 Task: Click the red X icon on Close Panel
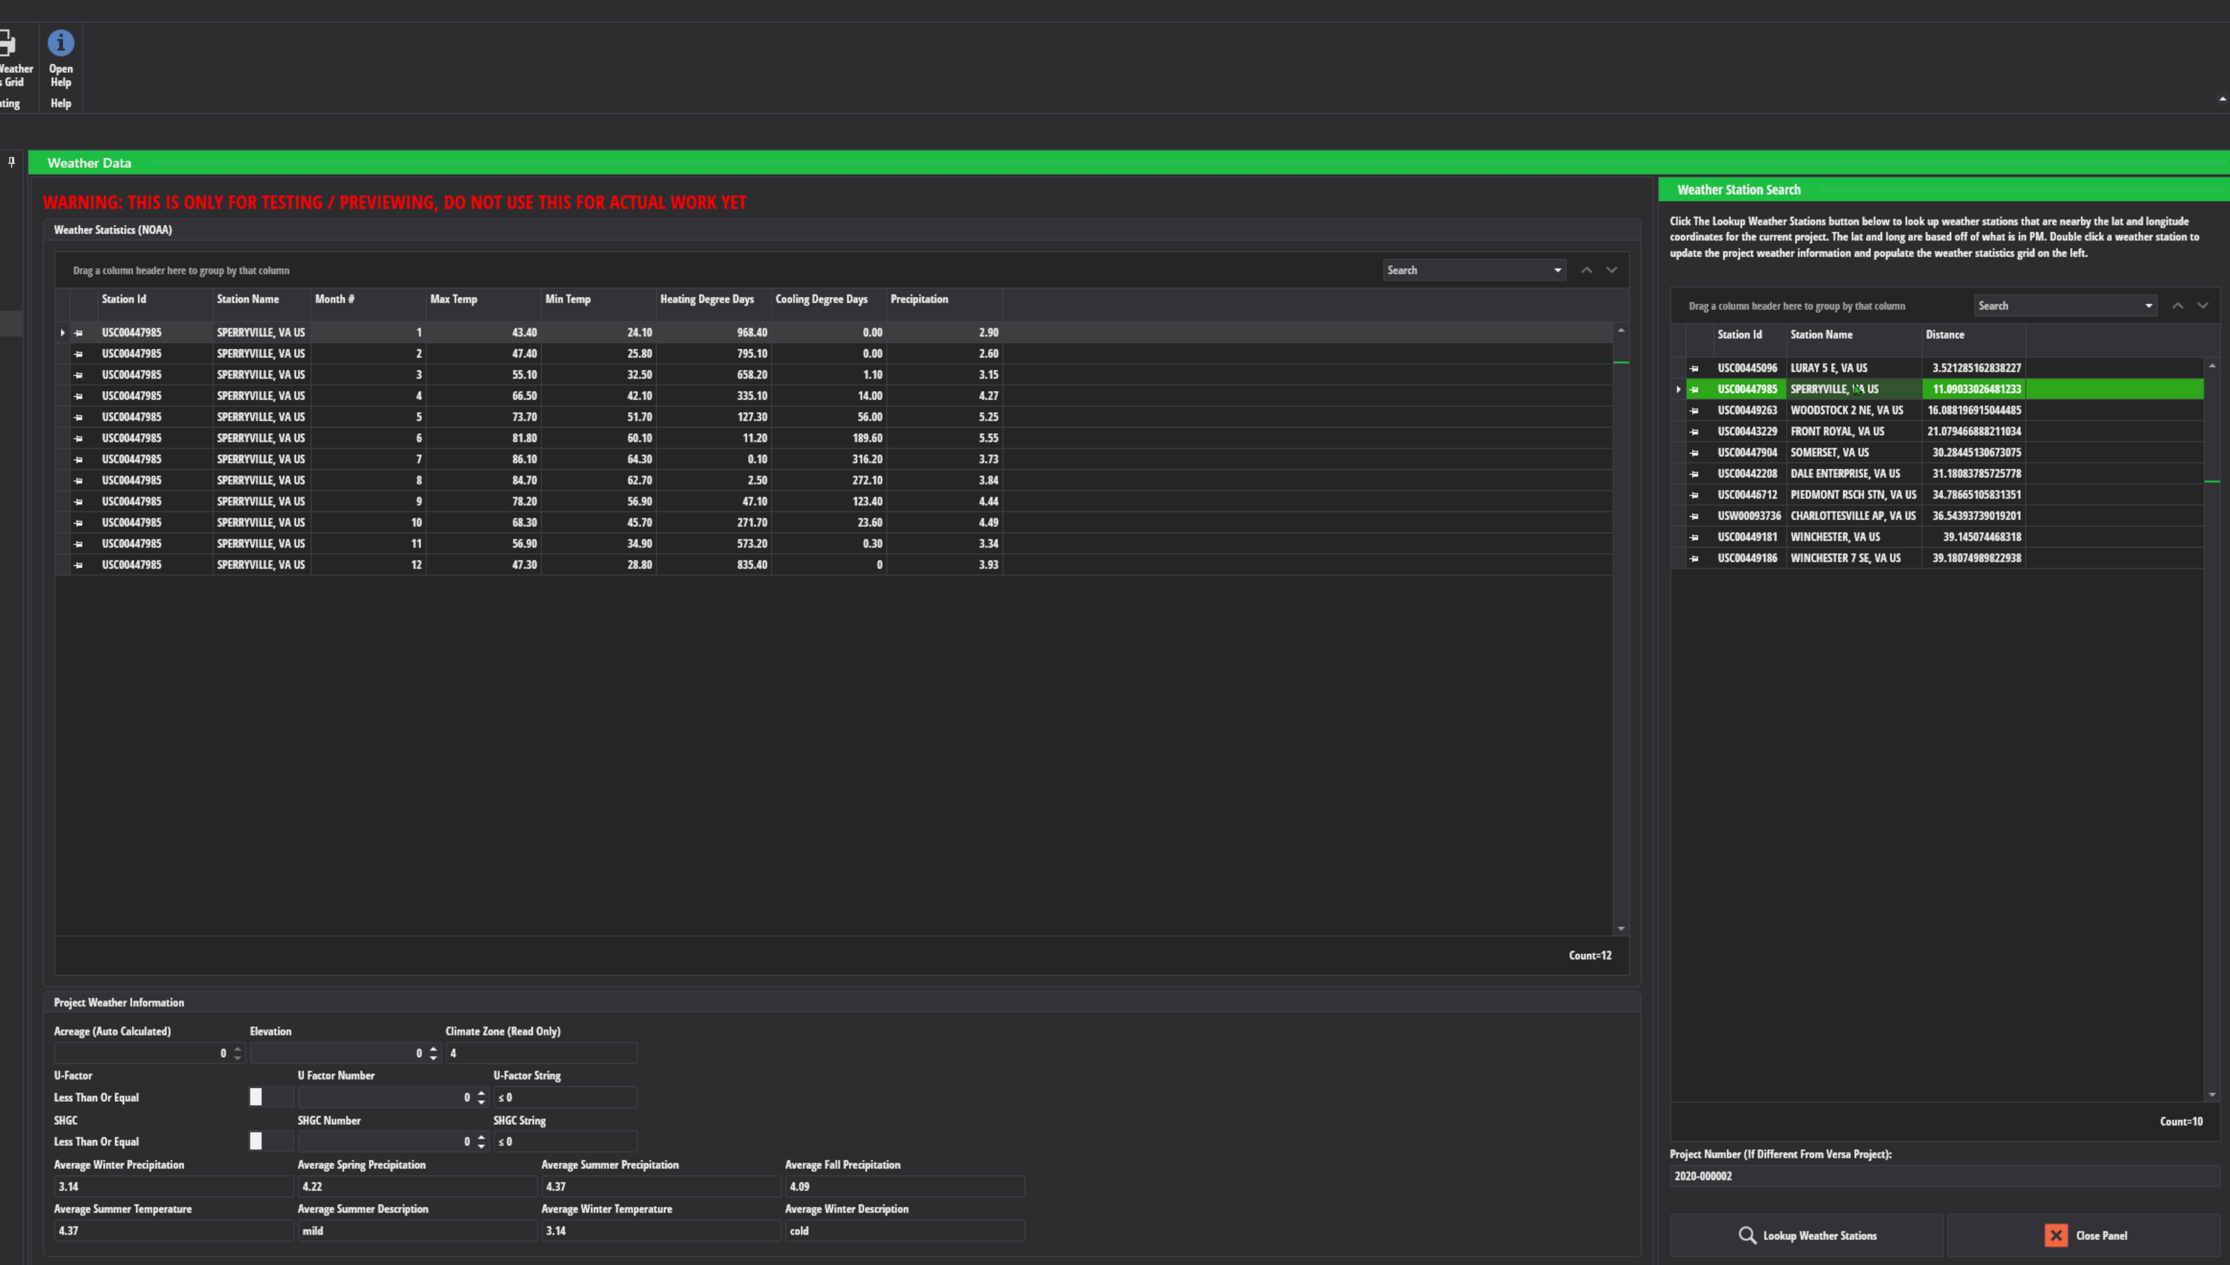[x=2055, y=1236]
